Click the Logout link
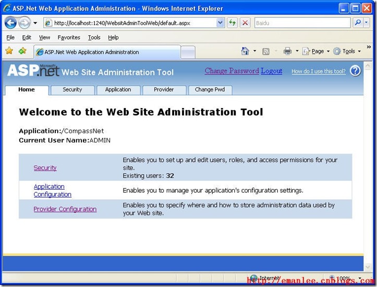The height and width of the screenshot is (287, 377). click(x=272, y=71)
